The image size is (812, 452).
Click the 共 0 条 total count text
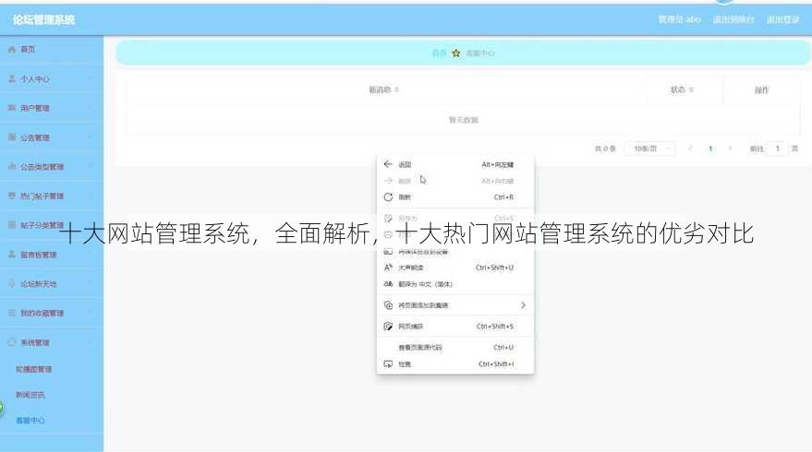[x=605, y=149]
